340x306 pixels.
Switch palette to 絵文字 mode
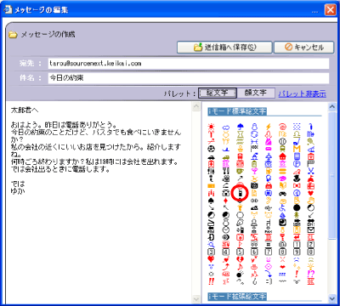click(218, 93)
